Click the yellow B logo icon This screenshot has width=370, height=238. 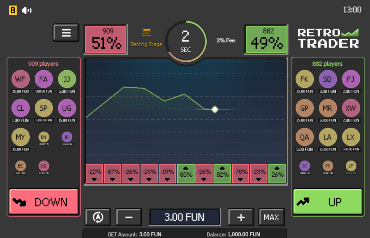click(13, 10)
